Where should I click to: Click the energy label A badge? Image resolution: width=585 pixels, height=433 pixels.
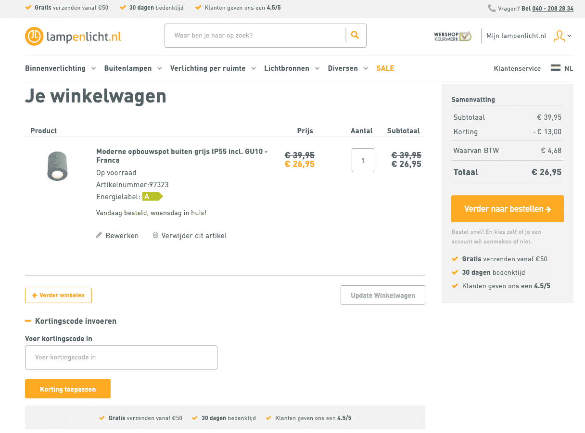click(152, 196)
